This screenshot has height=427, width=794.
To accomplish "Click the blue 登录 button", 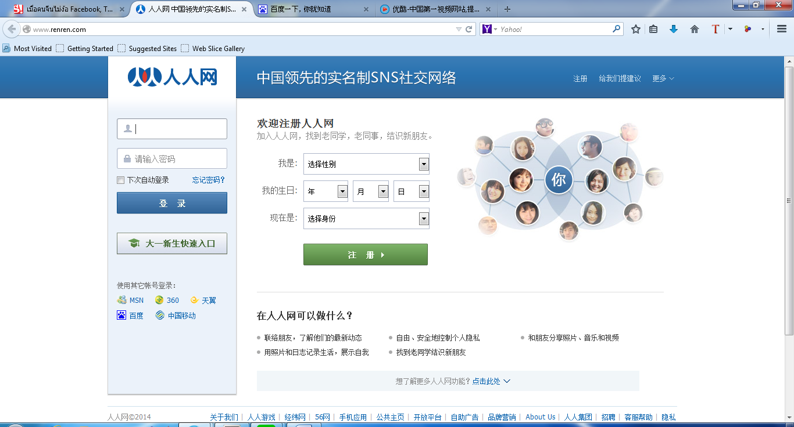I will pyautogui.click(x=172, y=203).
